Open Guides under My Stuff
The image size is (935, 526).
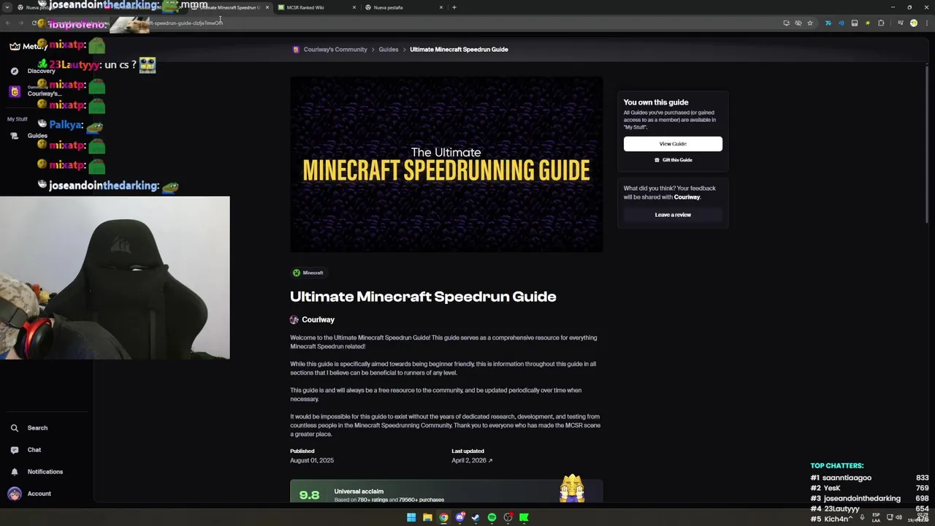tap(29, 135)
